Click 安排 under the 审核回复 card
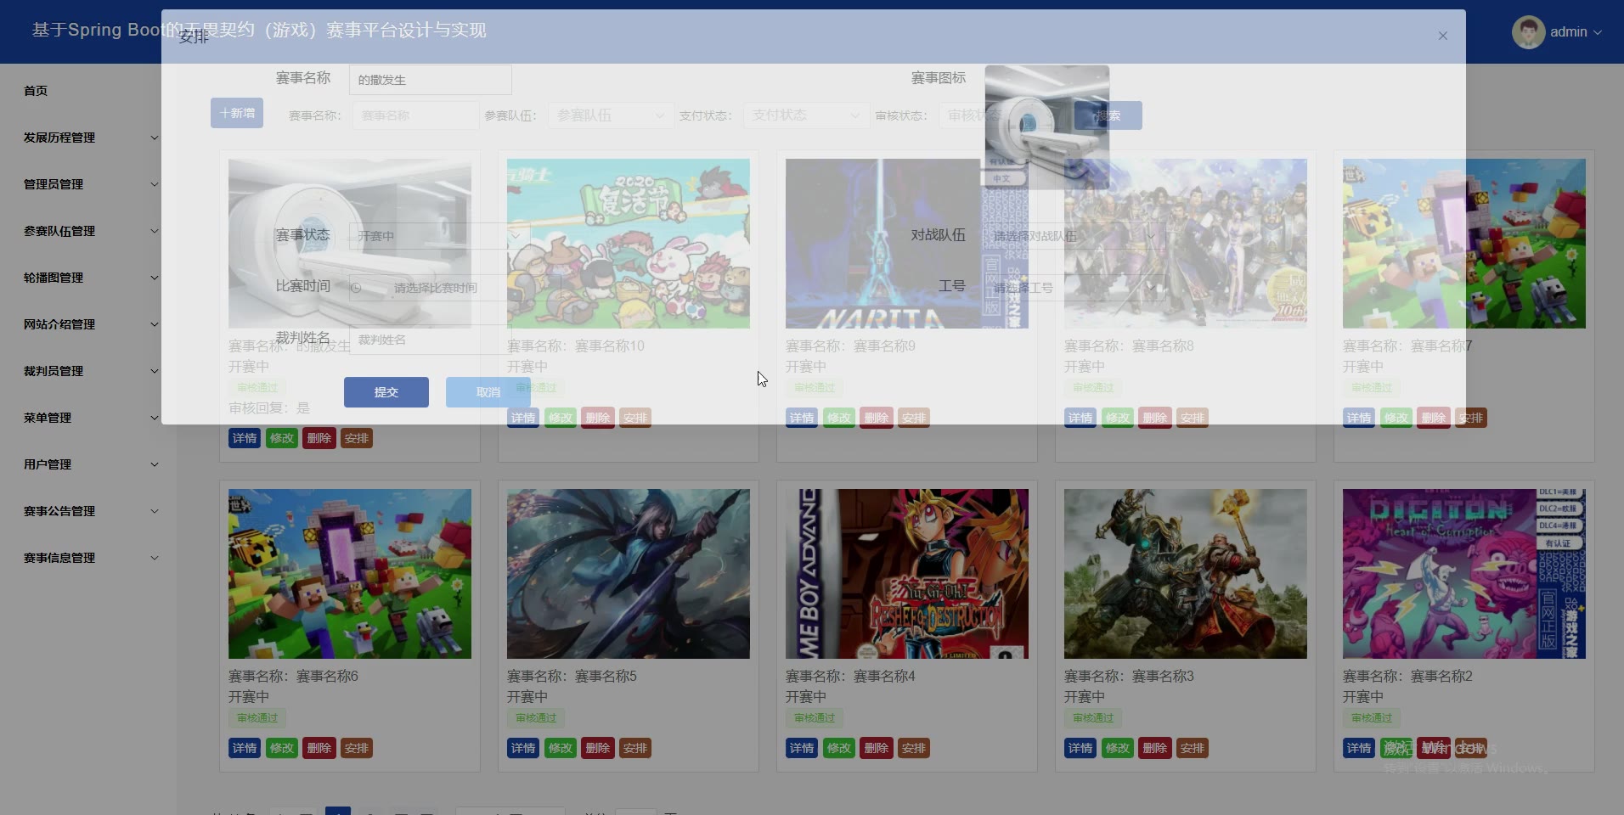This screenshot has width=1624, height=815. coord(357,438)
